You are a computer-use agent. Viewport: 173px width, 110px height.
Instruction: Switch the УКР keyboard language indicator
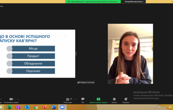point(170,107)
